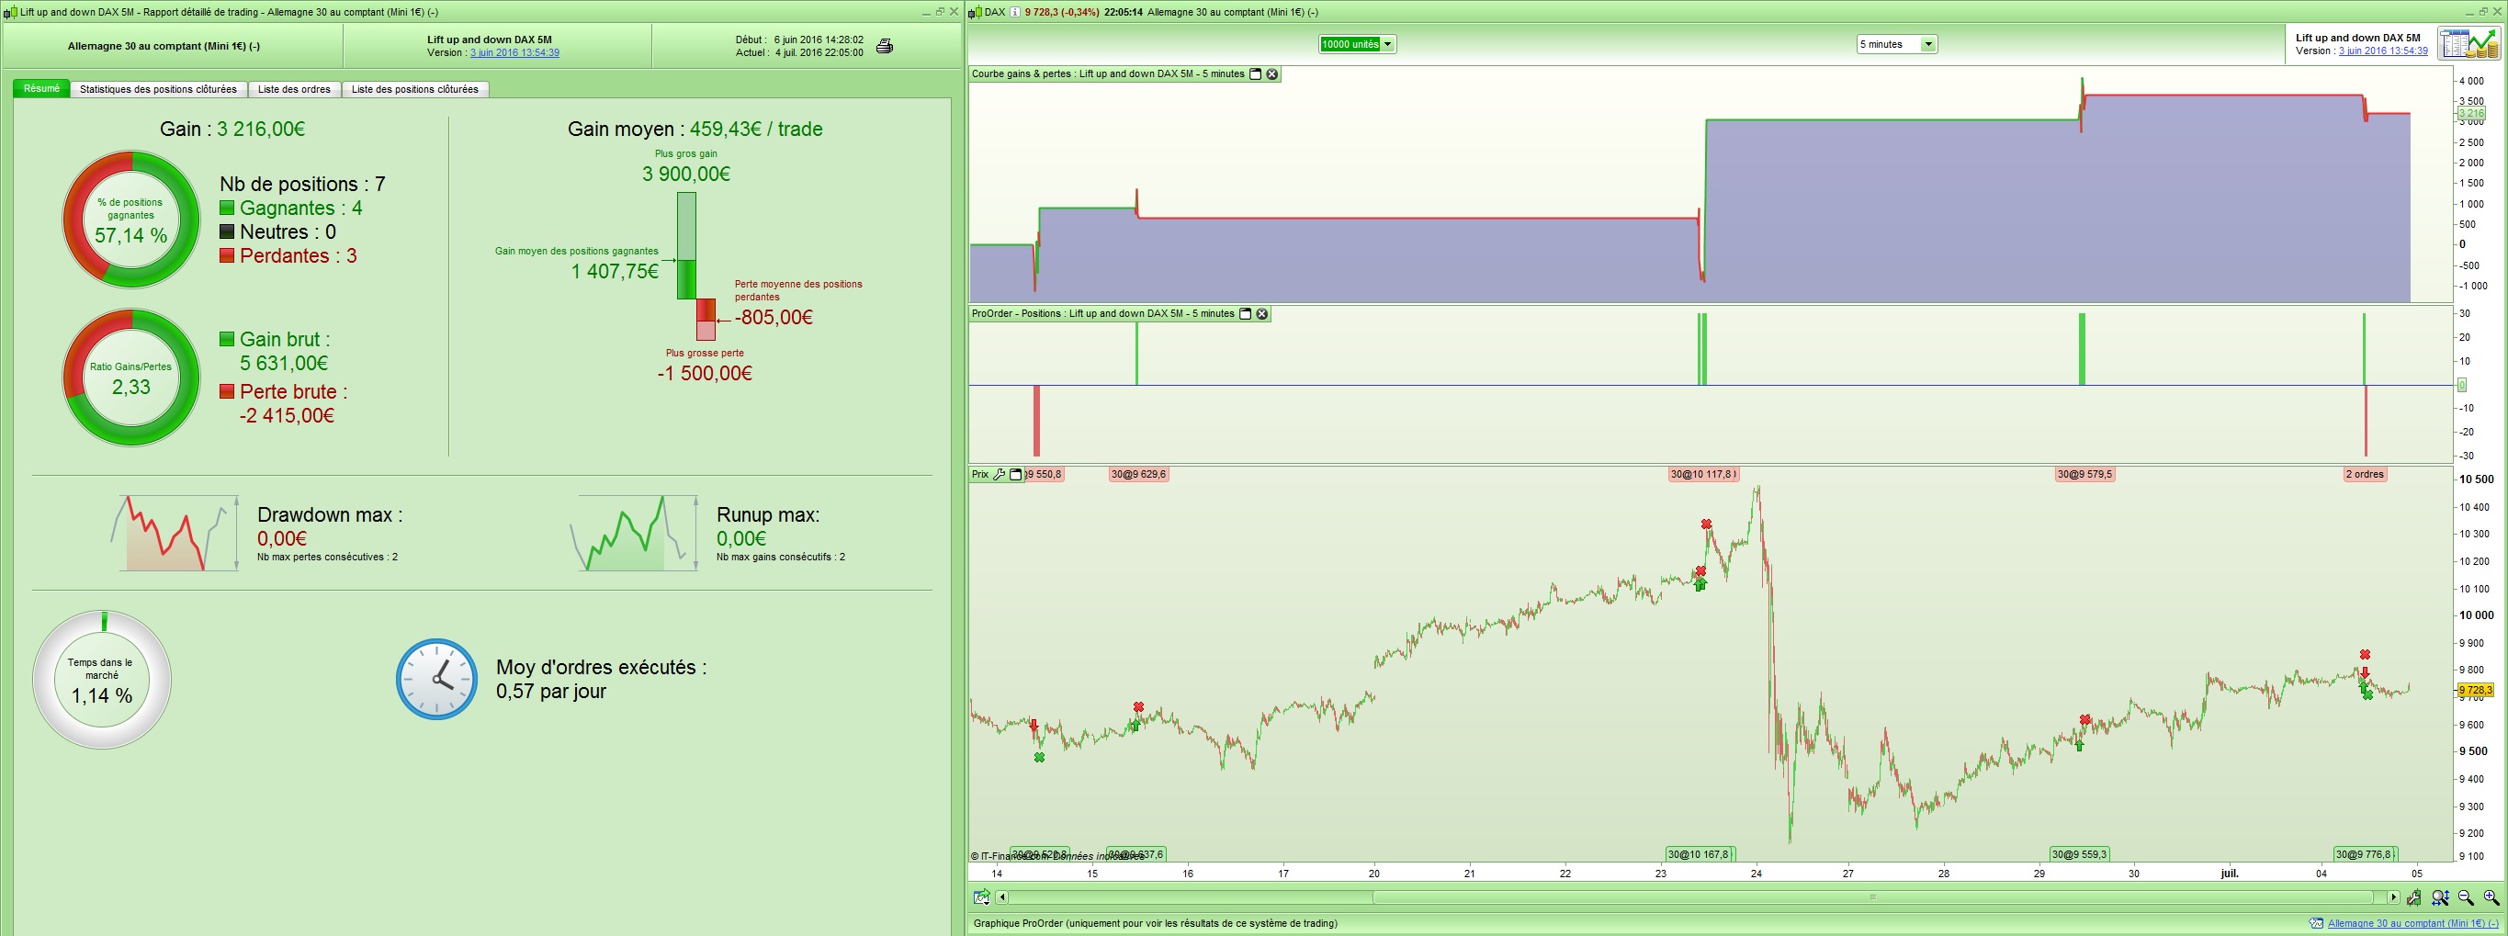
Task: Open the version link in the chart window header
Action: click(2383, 51)
